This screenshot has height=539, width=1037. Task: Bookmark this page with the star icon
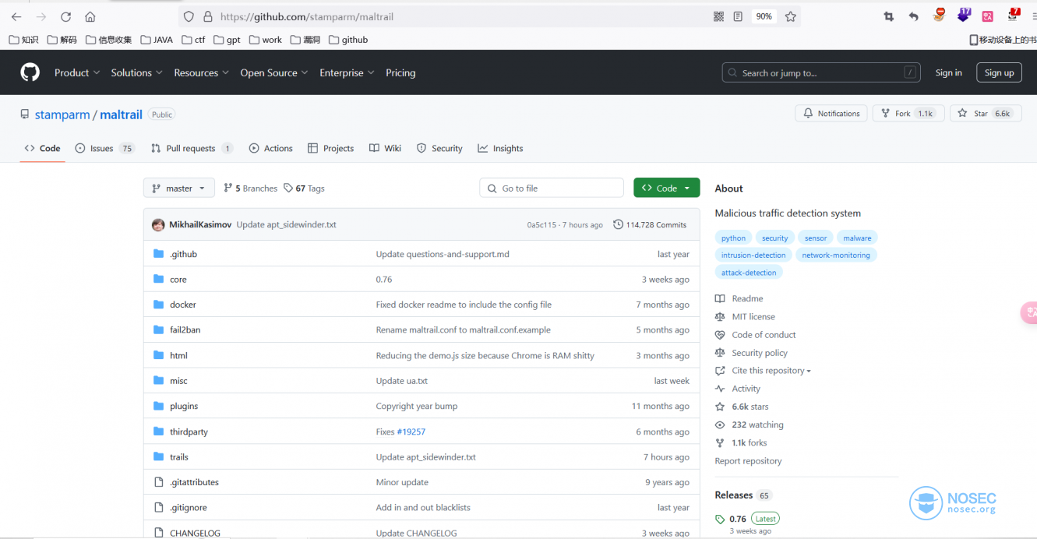click(x=791, y=16)
